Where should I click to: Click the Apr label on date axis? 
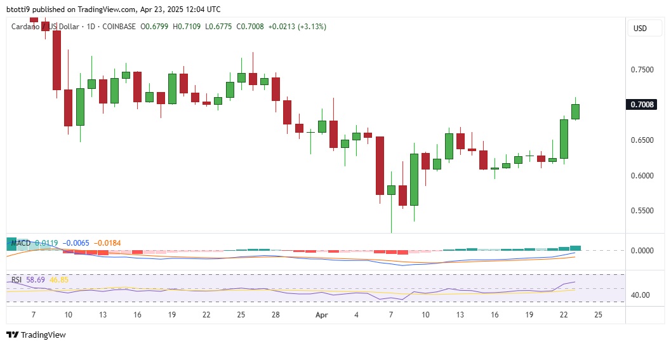321,315
